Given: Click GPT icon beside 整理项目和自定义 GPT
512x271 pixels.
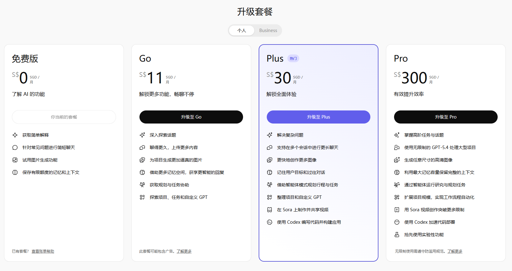Looking at the screenshot, I should click(x=270, y=197).
